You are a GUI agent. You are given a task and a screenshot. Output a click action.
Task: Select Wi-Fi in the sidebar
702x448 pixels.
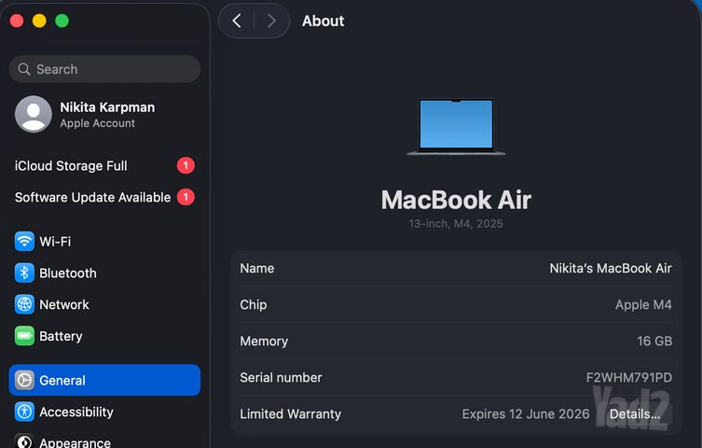104,242
